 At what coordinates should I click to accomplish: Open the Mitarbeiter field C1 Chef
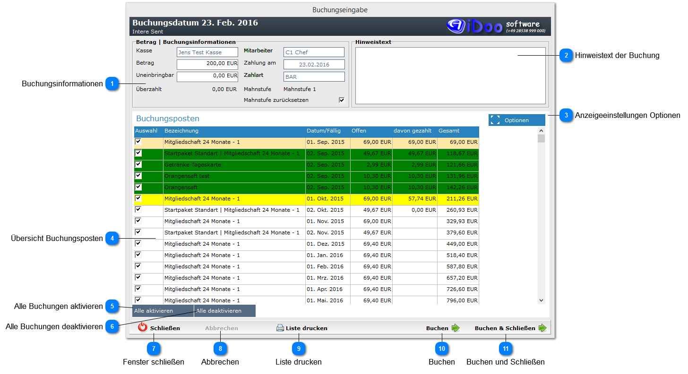[x=314, y=52]
